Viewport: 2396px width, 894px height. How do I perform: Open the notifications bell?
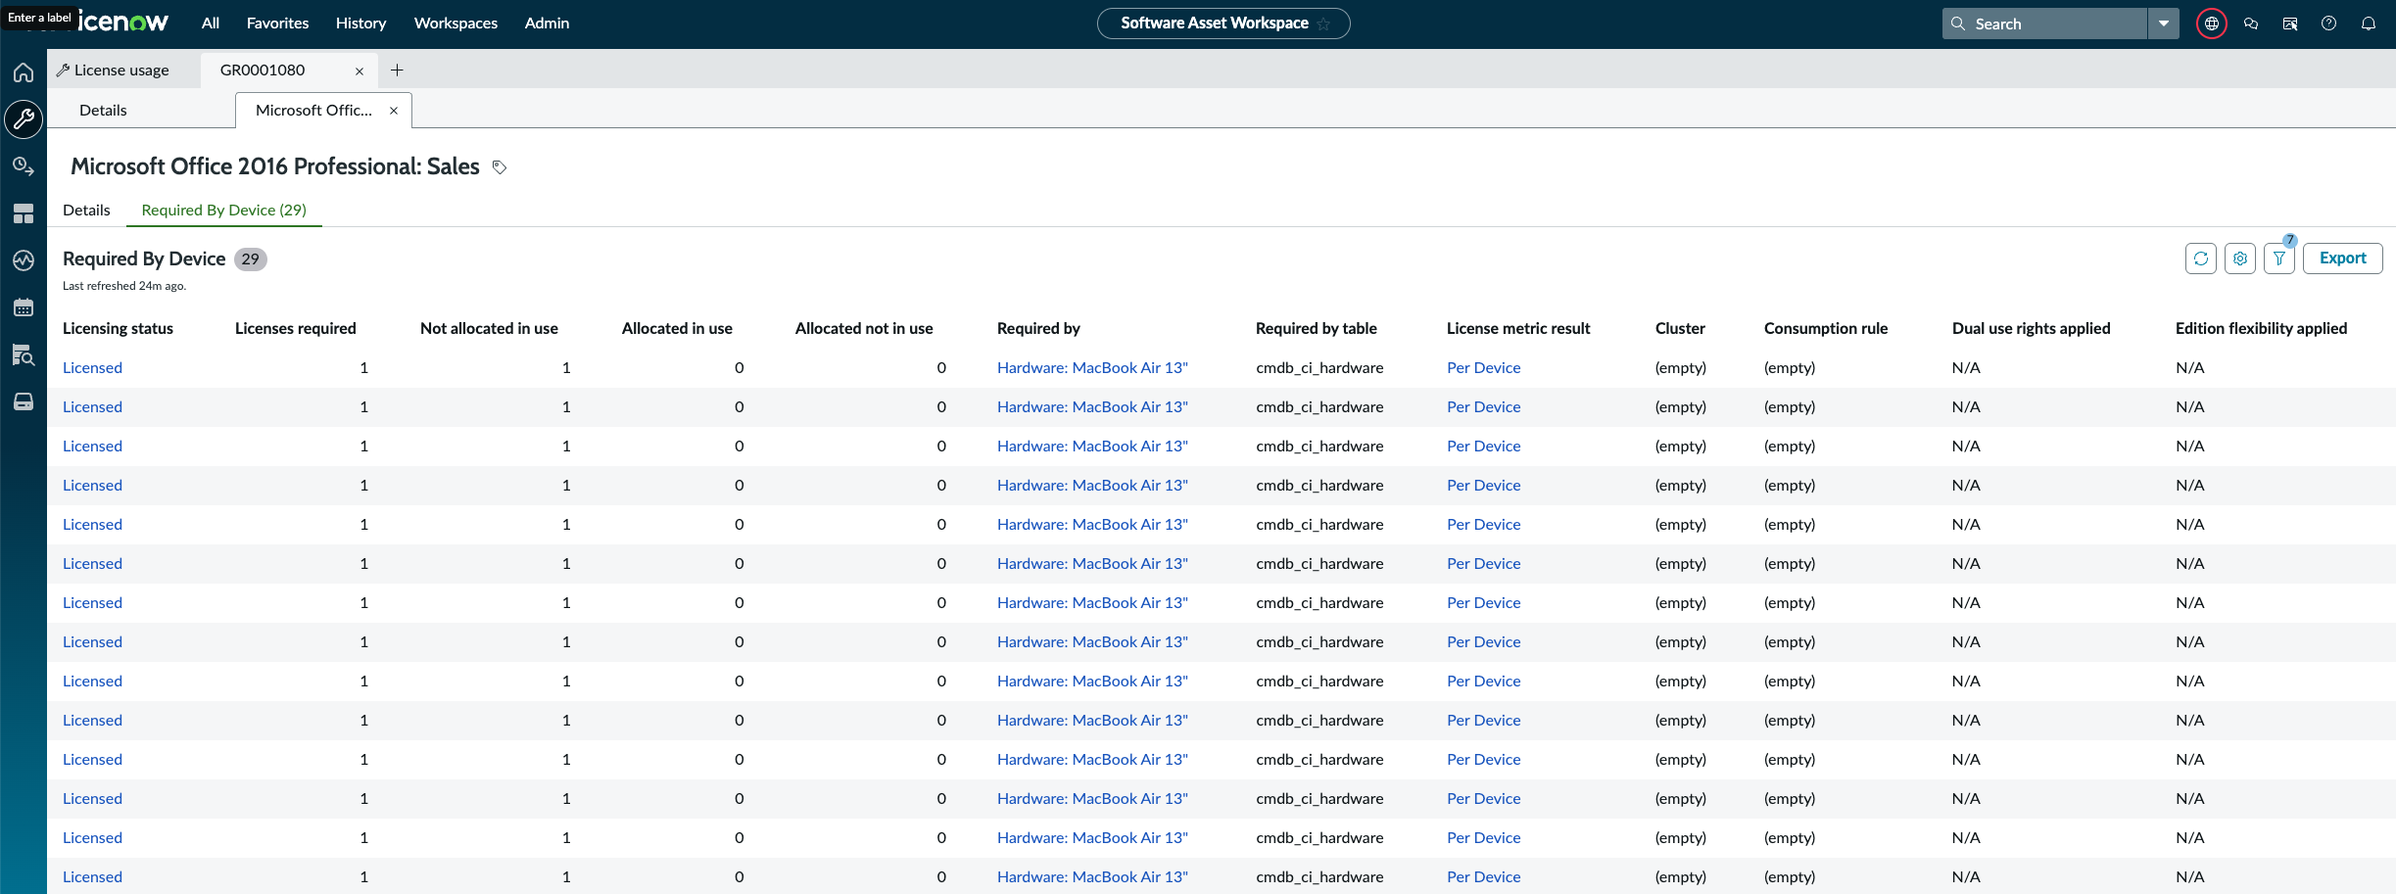point(2369,24)
